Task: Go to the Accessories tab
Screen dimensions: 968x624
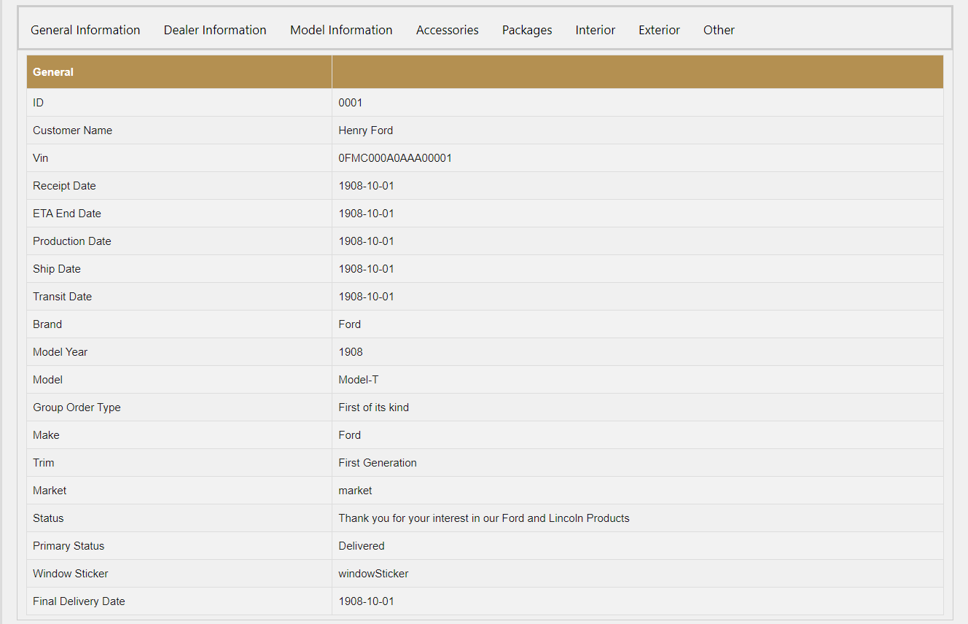Action: coord(448,30)
